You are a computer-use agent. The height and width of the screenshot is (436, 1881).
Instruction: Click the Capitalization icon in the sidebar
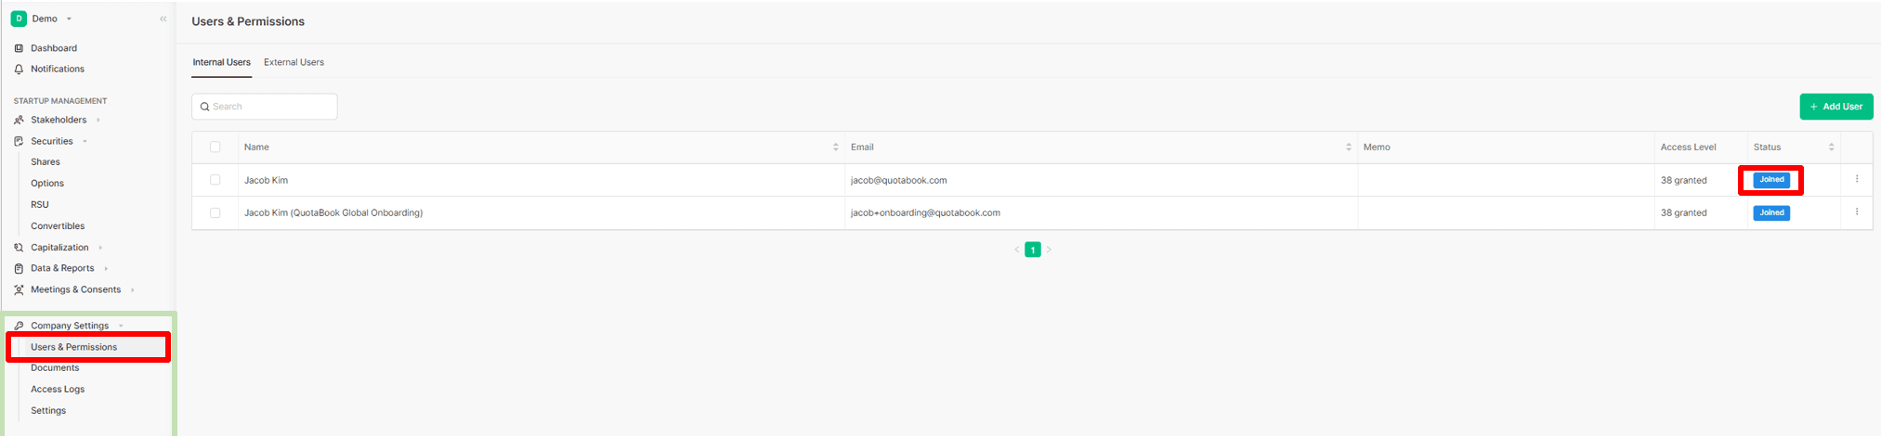tap(19, 248)
